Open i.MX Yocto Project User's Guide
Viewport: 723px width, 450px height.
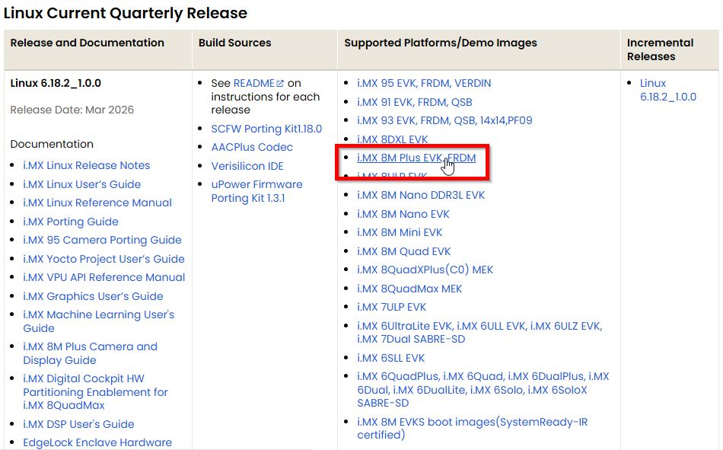click(x=104, y=259)
